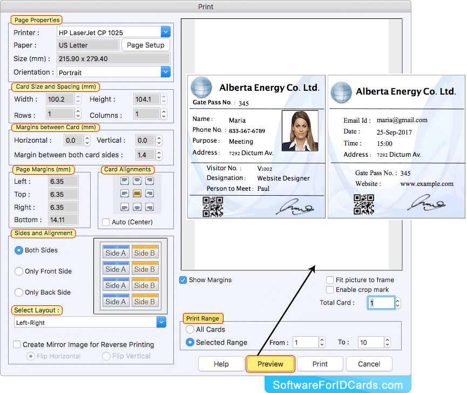Select middle-left card alignment icon
Image resolution: width=467 pixels, height=393 pixels.
coord(125,194)
